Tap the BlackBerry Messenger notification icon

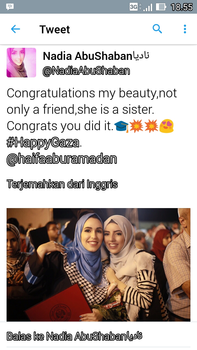click(10, 7)
